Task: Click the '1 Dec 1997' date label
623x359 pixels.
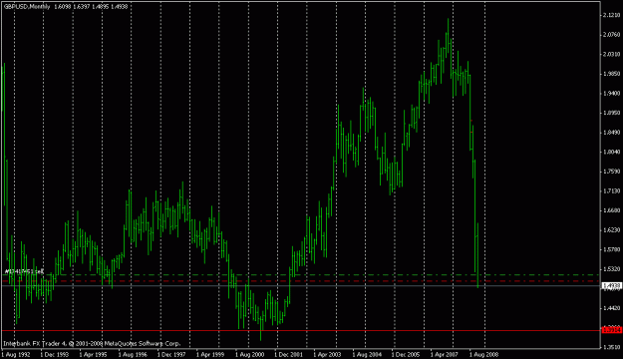Action: (x=171, y=354)
